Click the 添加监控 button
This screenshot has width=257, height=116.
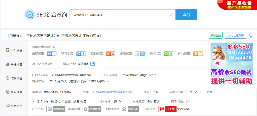(x=216, y=35)
